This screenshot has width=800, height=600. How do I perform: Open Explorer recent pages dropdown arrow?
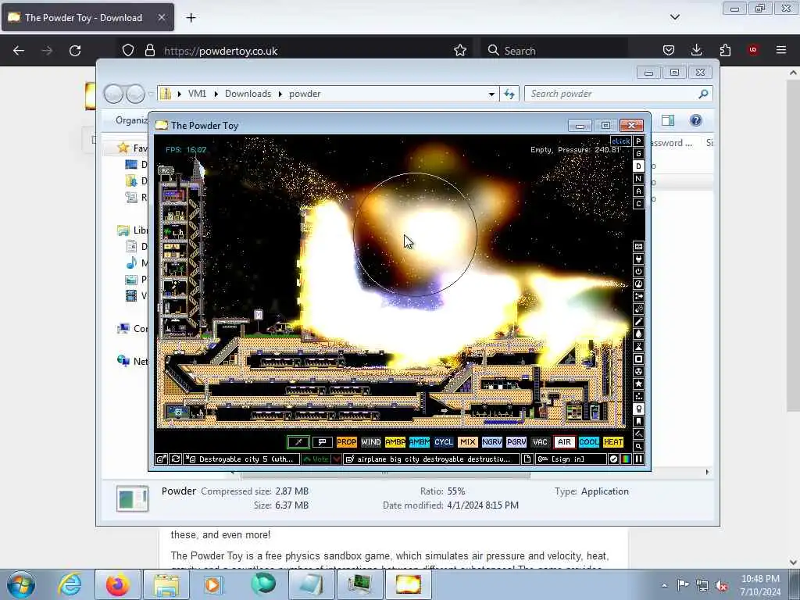pyautogui.click(x=151, y=94)
